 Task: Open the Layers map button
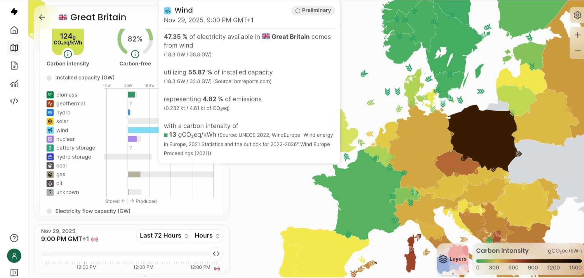click(x=453, y=259)
